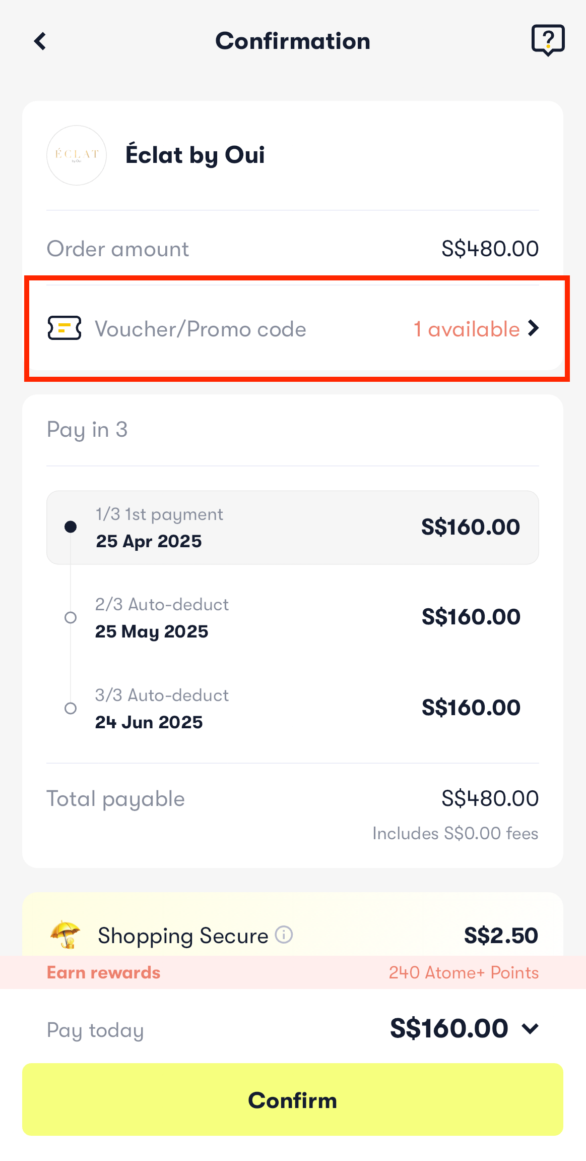Tap the Pay in 3 plan heading

coord(87,430)
